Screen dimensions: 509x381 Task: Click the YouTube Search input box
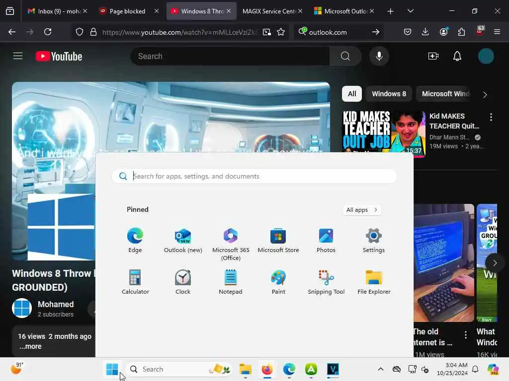click(x=230, y=56)
